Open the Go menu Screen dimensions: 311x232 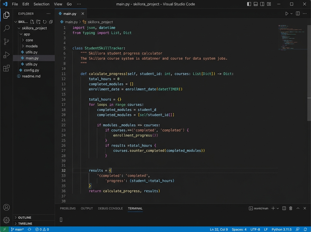click(69, 4)
